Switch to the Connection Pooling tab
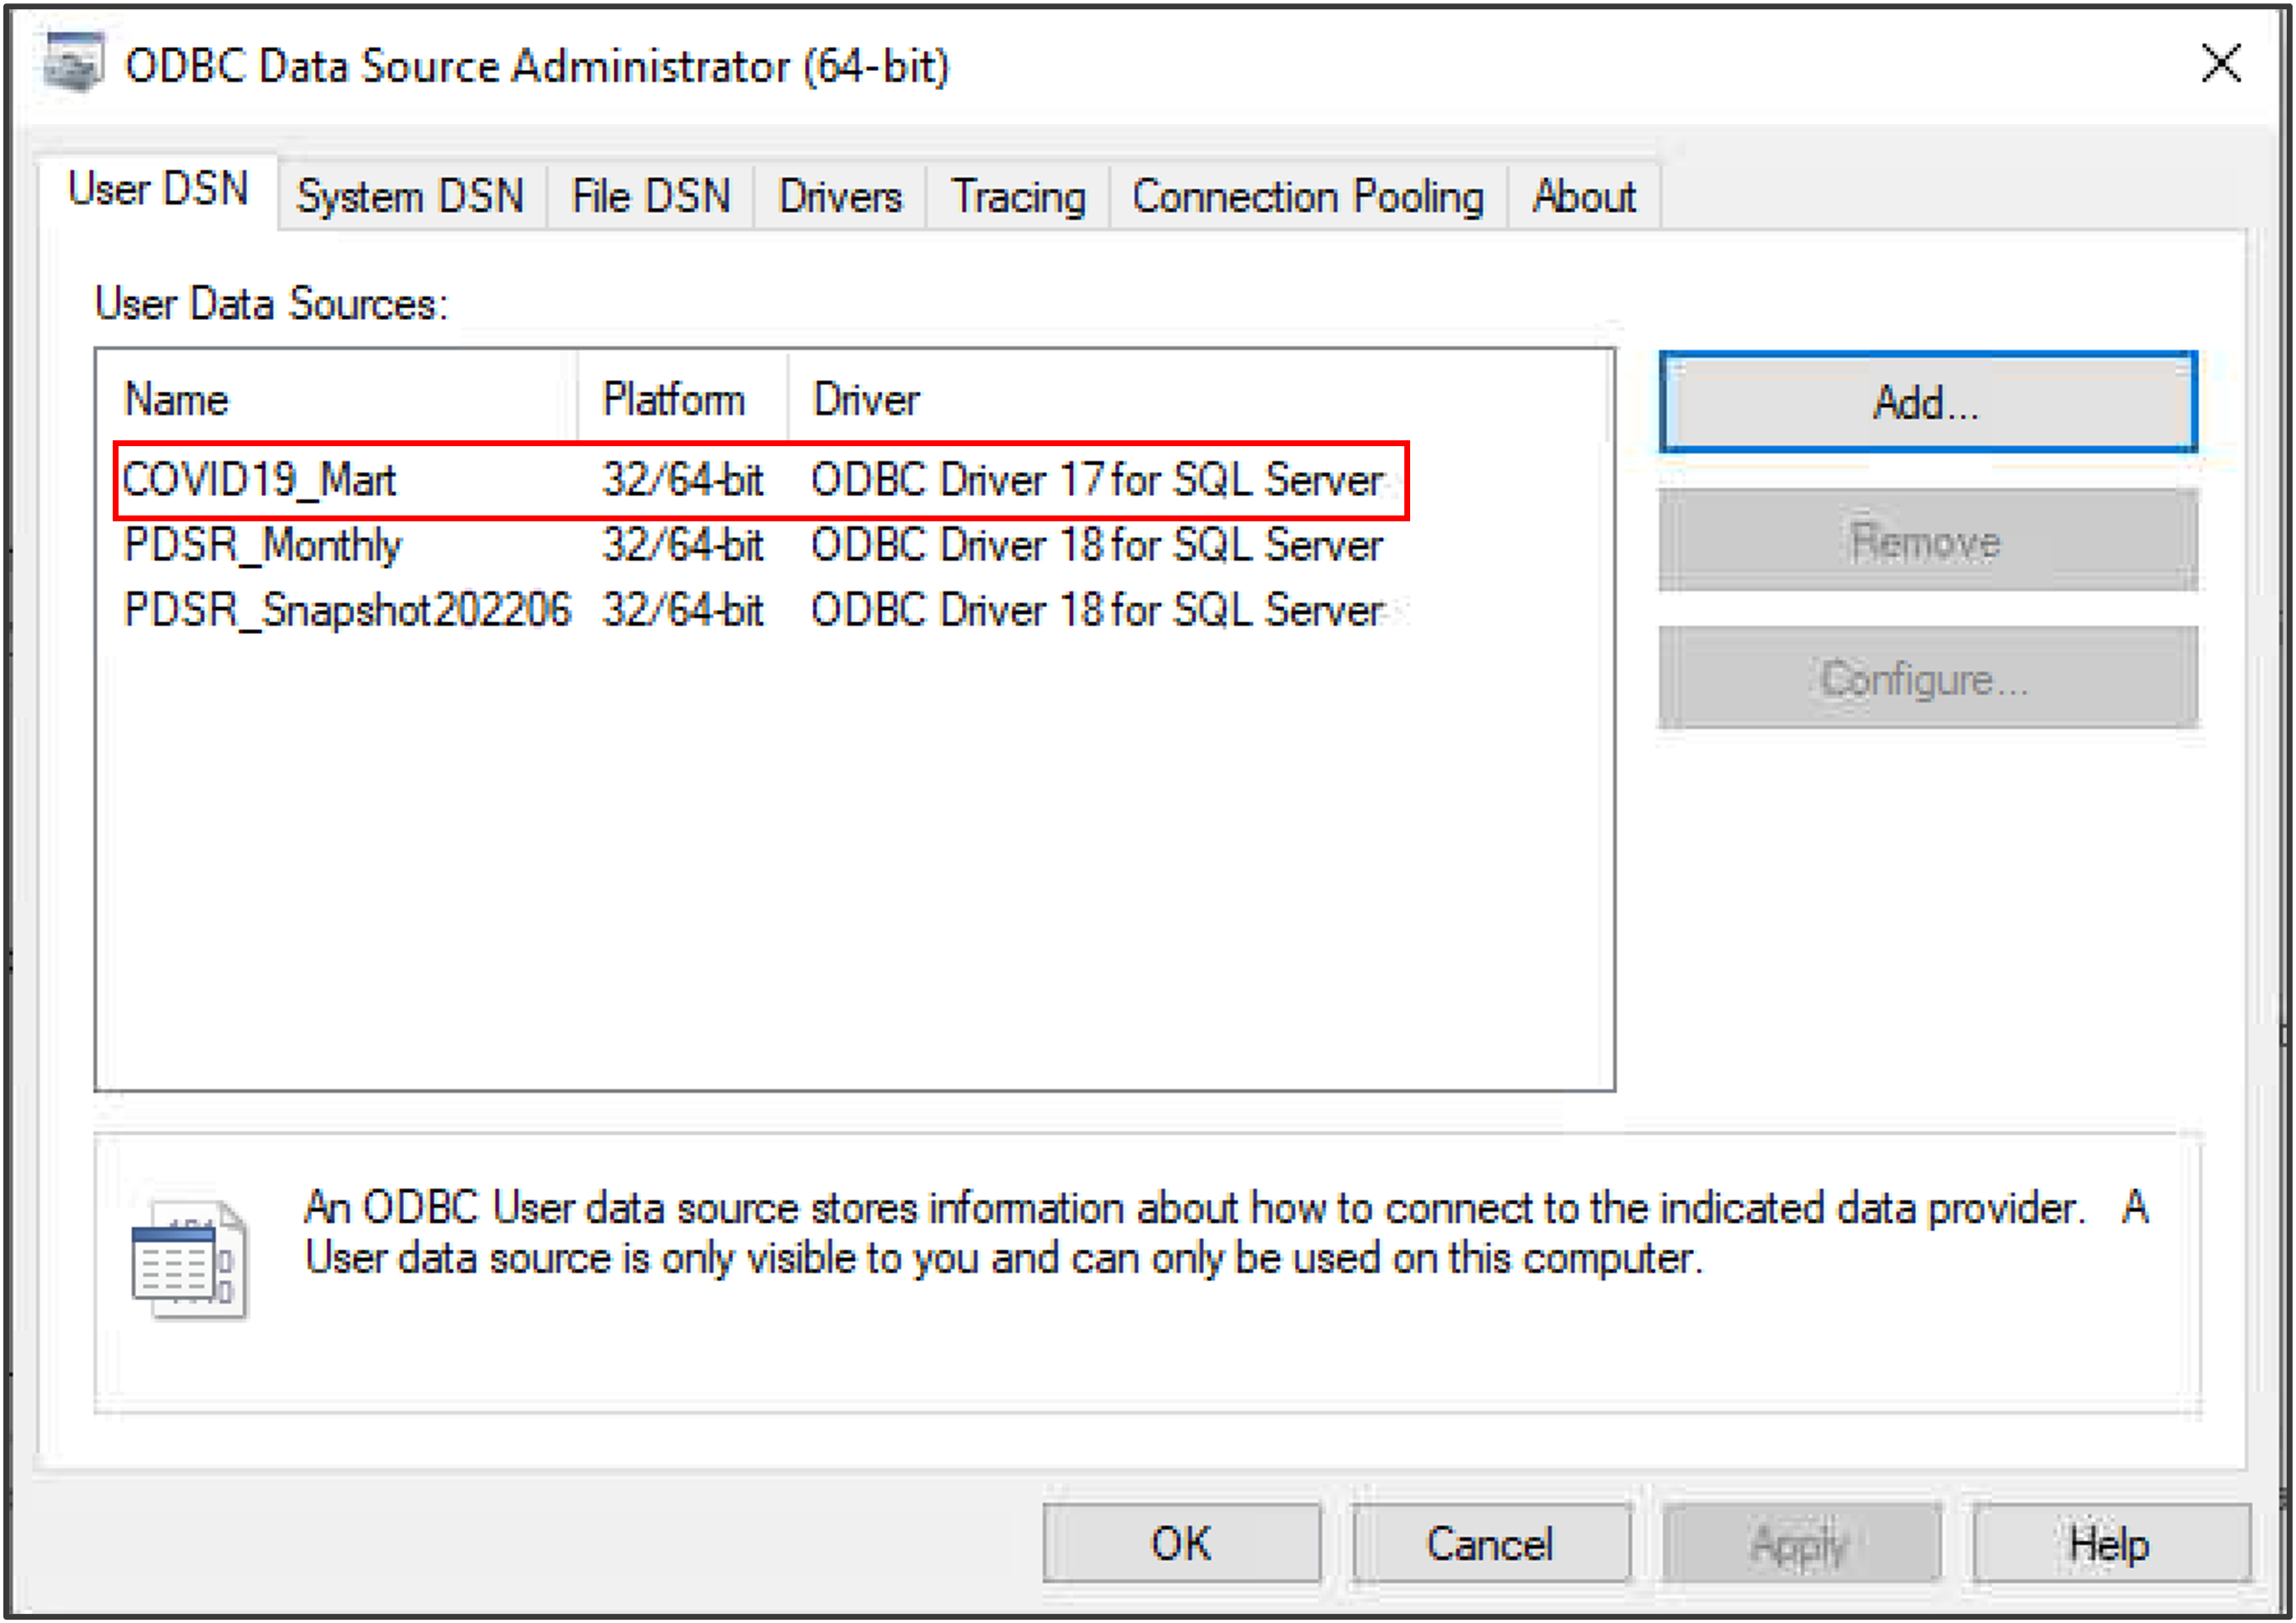The image size is (2296, 1623). (1307, 196)
